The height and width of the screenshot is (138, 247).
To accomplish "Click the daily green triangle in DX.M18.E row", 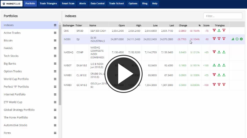I will pyautogui.click(x=214, y=65).
